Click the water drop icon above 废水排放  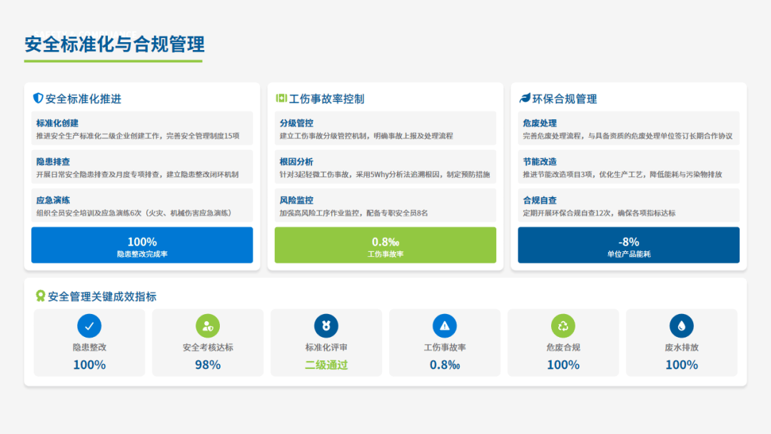click(x=682, y=326)
